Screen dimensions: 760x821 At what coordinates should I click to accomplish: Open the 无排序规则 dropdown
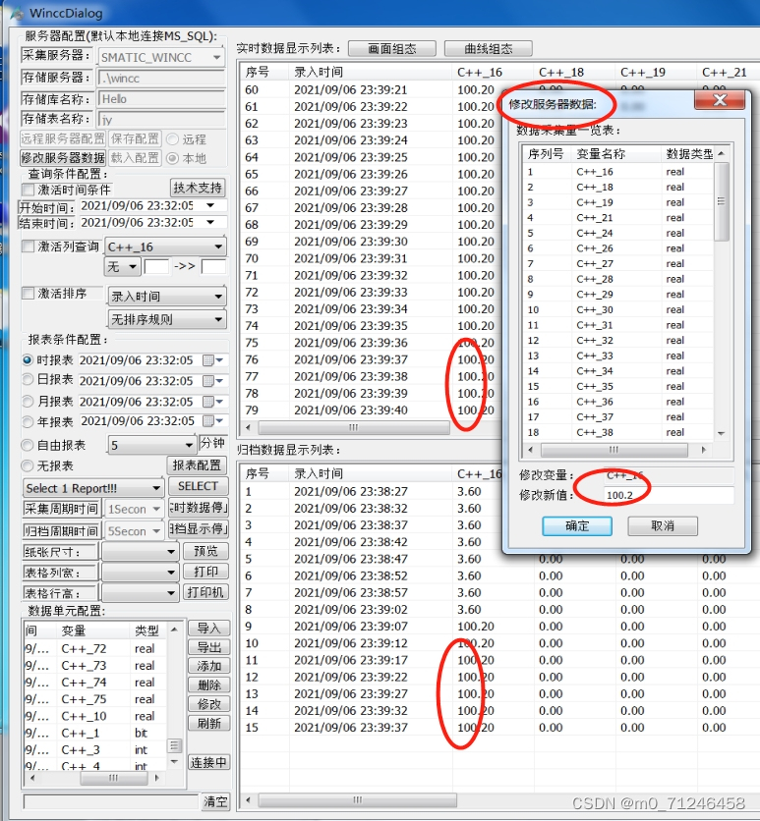[x=218, y=319]
